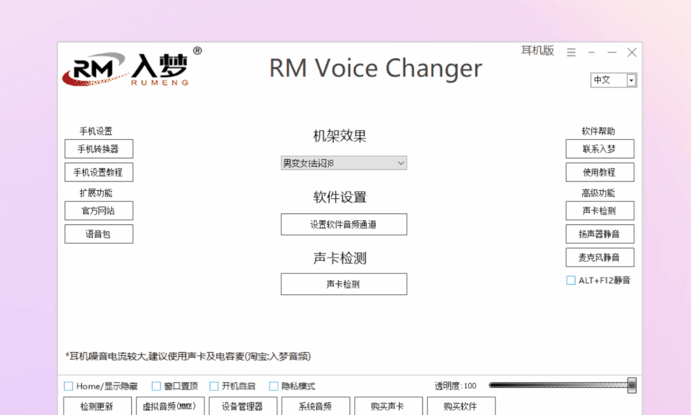Click the center 声卡检测 button
The image size is (691, 415).
pos(344,284)
